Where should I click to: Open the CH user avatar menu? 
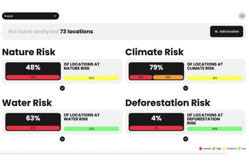coord(242,16)
